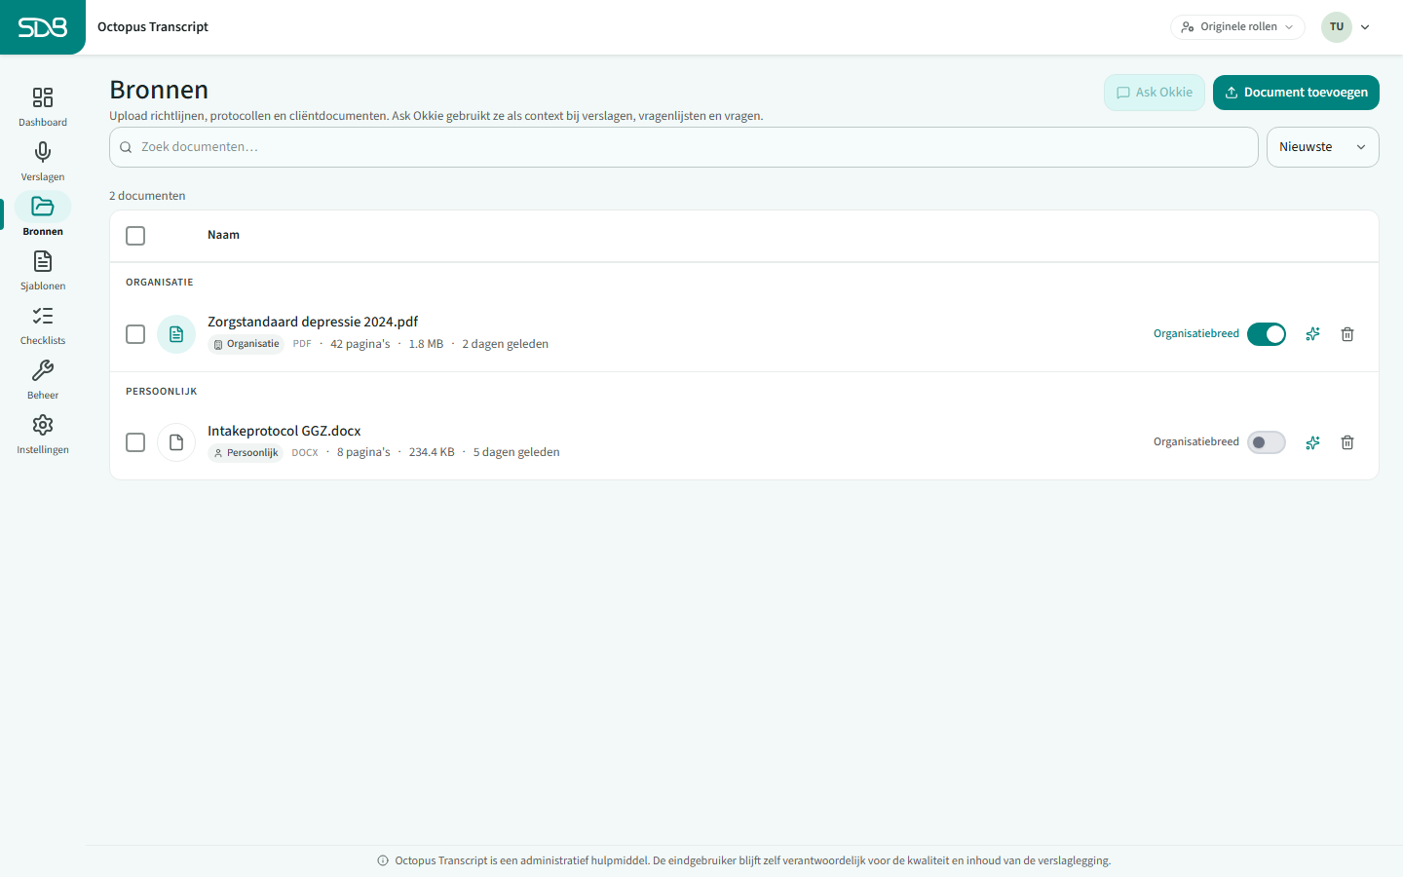Disable Organisatiebreed toggle for Zorgstandaard depressie
This screenshot has width=1403, height=877.
(x=1267, y=334)
